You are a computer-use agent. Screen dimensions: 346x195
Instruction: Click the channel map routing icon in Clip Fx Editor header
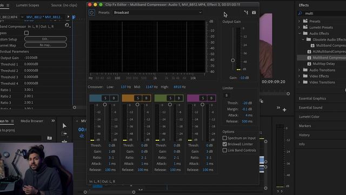[x=246, y=12]
